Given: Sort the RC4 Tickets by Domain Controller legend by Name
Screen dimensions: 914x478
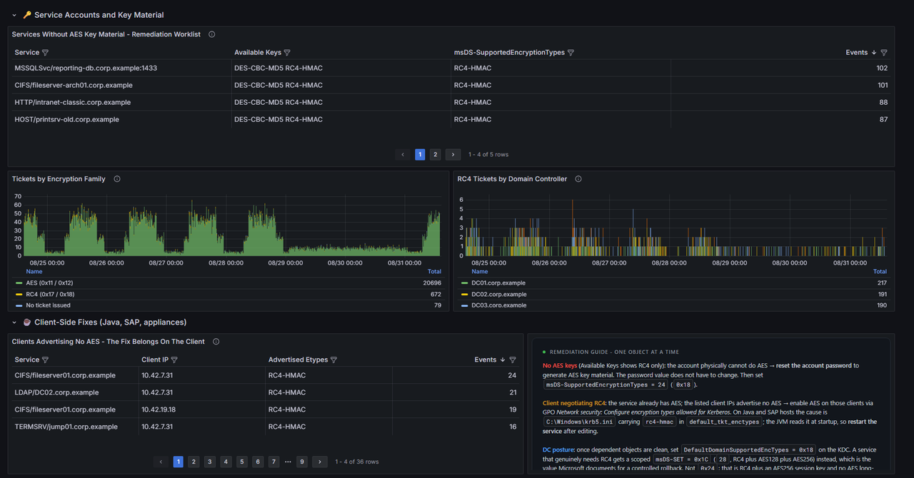Looking at the screenshot, I should pyautogui.click(x=480, y=272).
